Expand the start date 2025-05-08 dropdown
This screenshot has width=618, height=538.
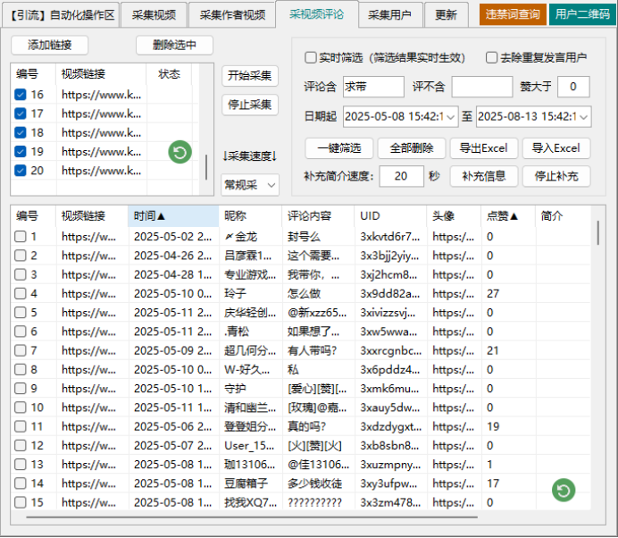(450, 117)
